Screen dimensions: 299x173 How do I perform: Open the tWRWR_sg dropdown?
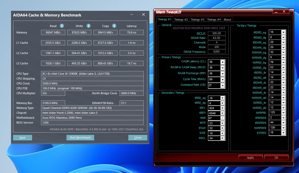click(x=283, y=53)
